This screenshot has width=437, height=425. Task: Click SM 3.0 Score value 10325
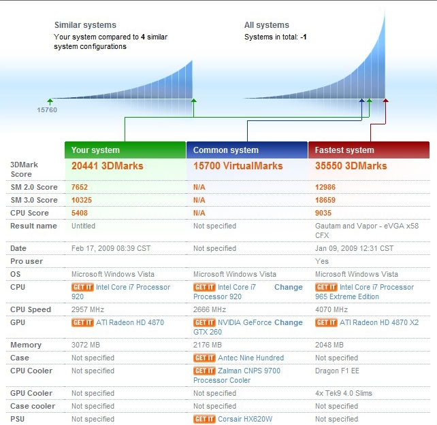(82, 200)
